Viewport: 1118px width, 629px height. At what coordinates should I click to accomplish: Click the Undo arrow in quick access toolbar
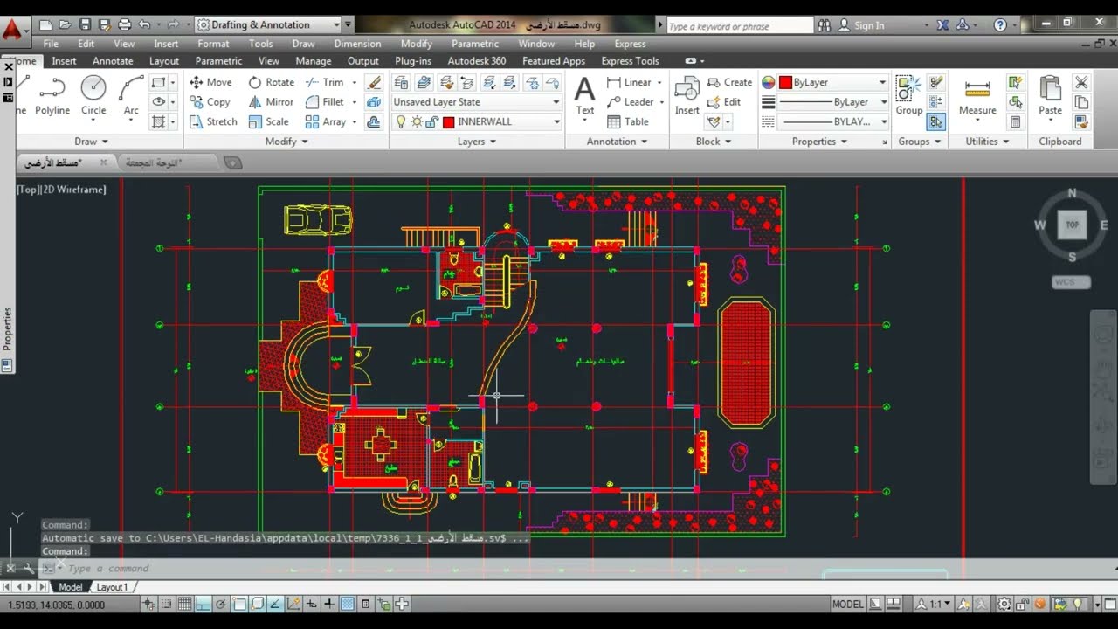click(144, 24)
